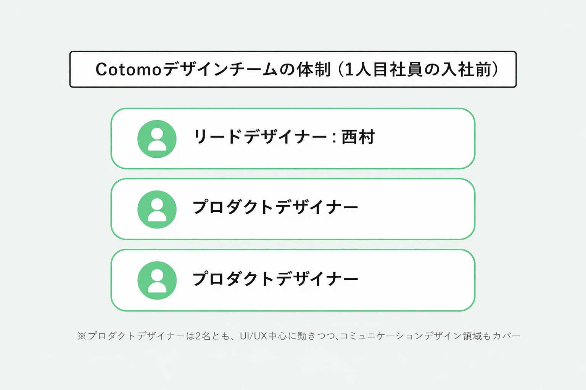Image resolution: width=586 pixels, height=390 pixels.
Task: Click the プロダクトデザイナー text in the bottom card
Action: point(275,279)
